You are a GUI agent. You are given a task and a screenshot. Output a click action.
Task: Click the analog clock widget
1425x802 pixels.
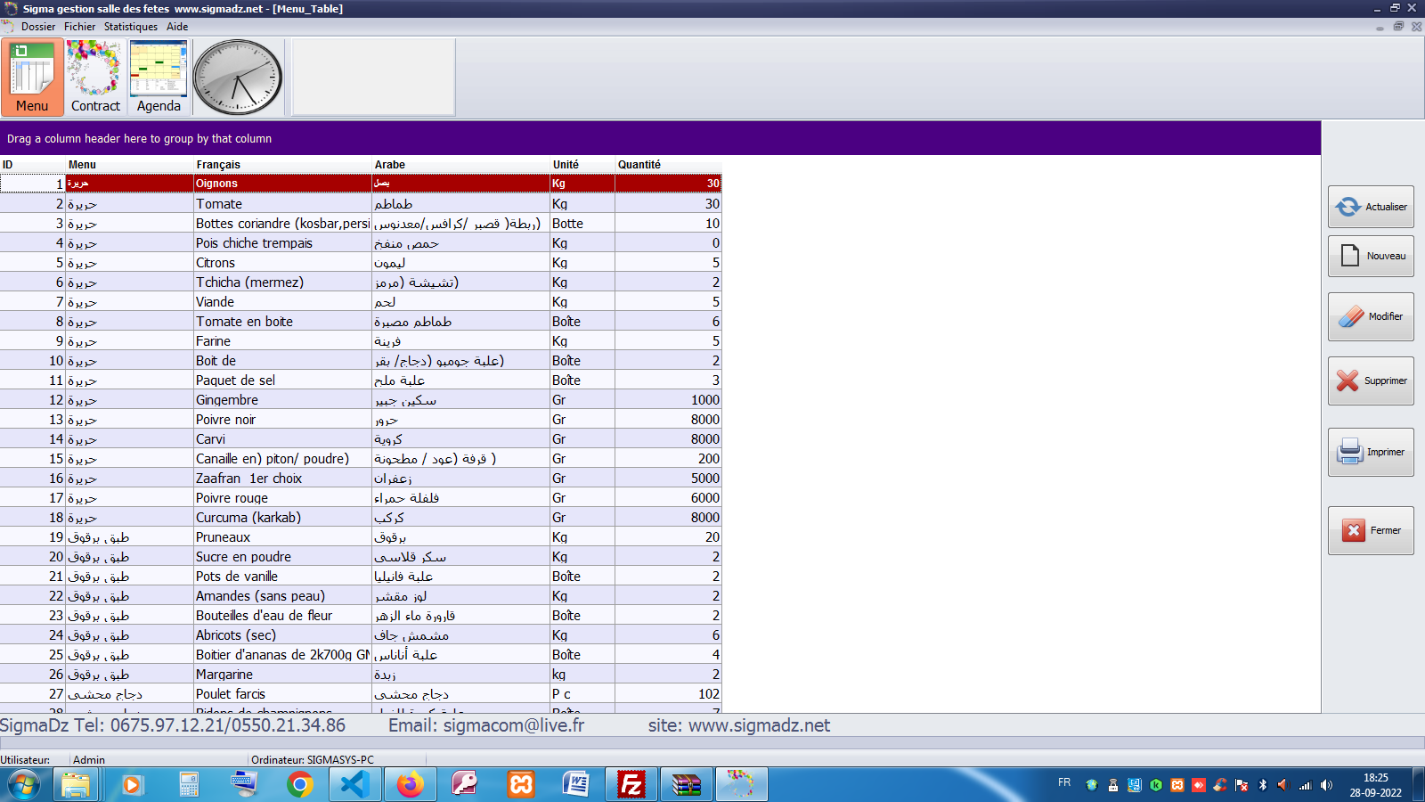[x=238, y=78]
